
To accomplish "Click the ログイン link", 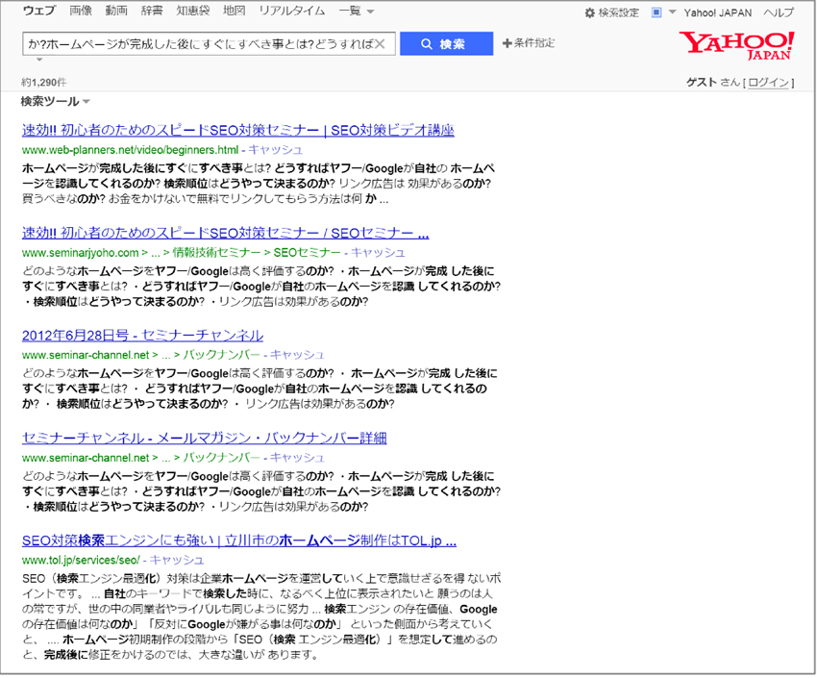I will pos(769,83).
